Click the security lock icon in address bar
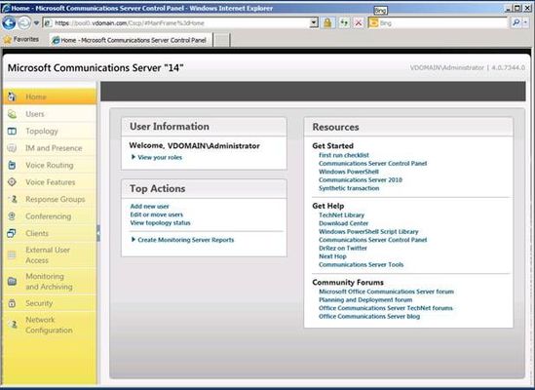Viewport: 535px width, 390px height. coord(327,23)
